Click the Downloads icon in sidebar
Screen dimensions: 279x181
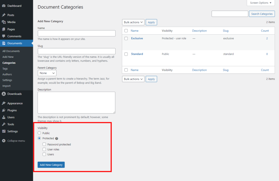pyautogui.click(x=4, y=94)
